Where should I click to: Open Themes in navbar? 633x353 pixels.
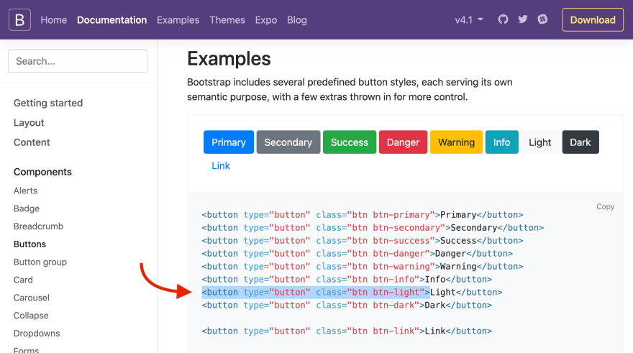[227, 19]
